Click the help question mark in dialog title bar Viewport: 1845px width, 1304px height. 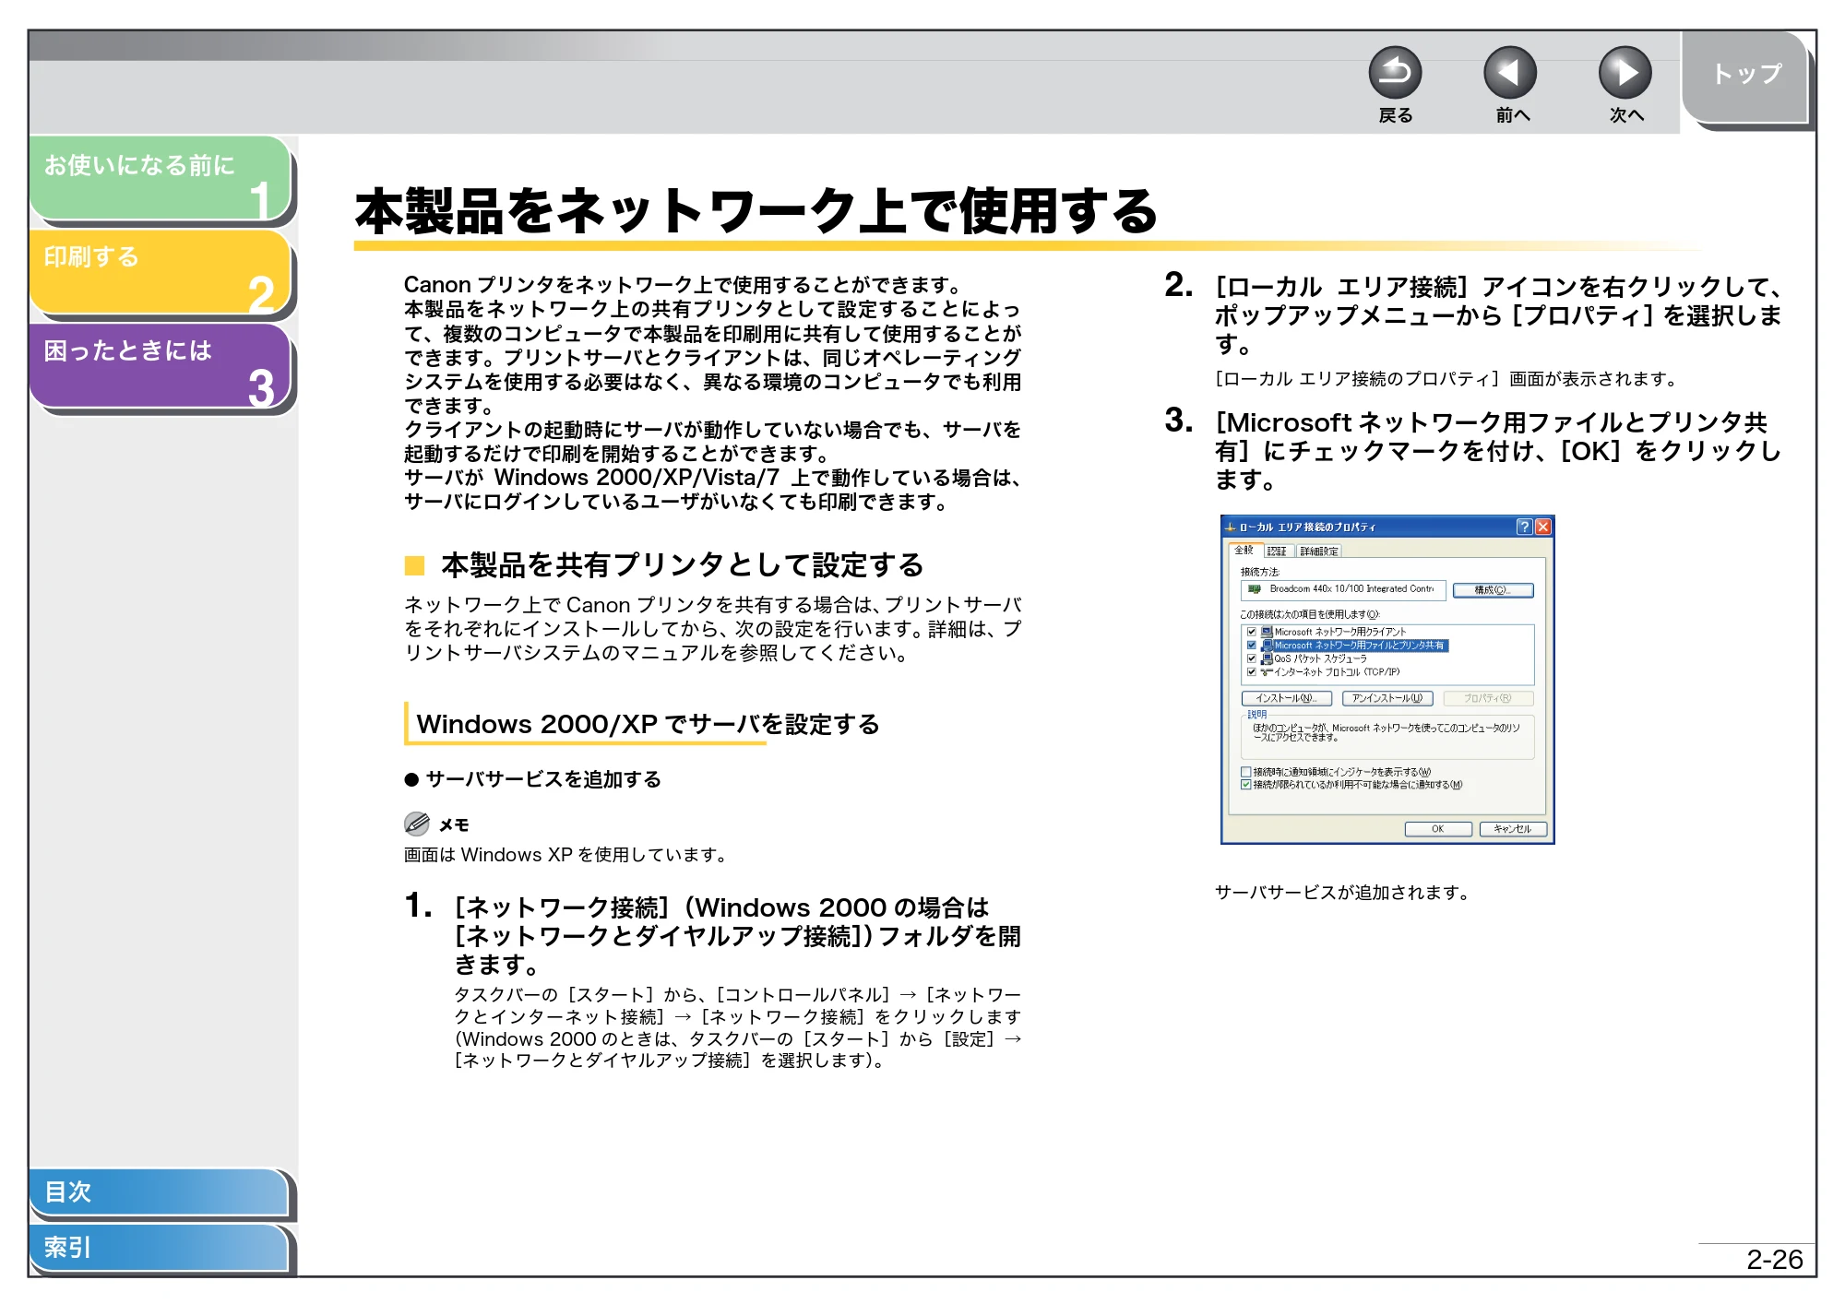1524,527
